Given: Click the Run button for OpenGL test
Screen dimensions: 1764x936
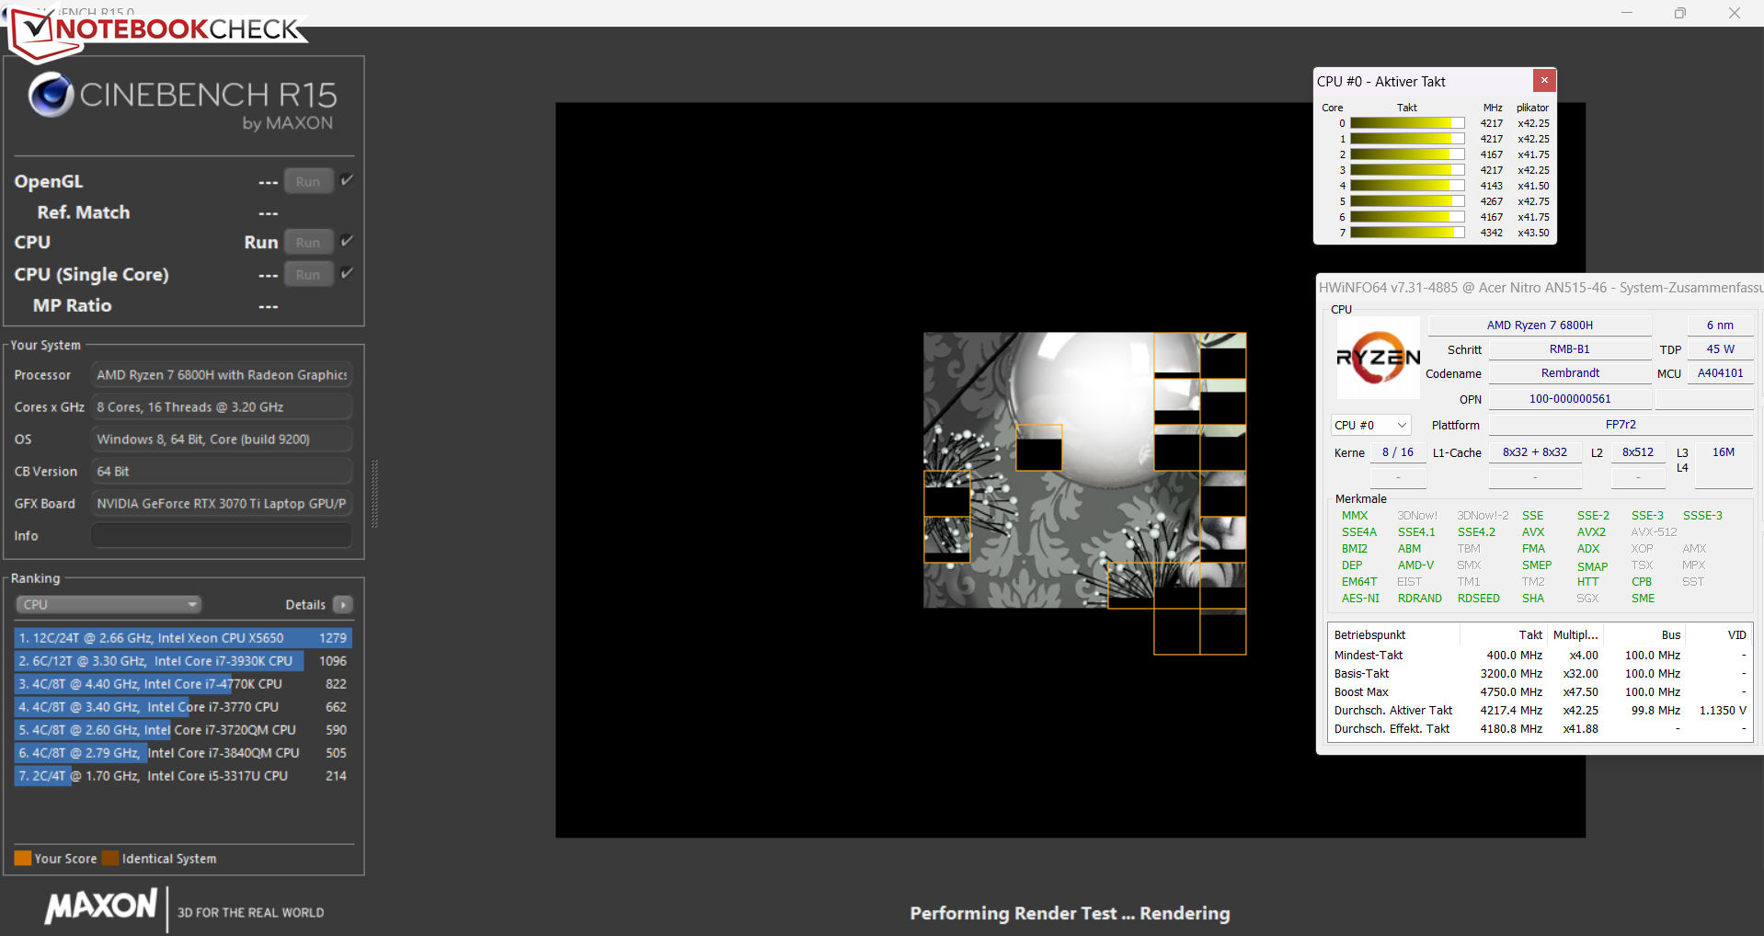Looking at the screenshot, I should [x=308, y=181].
